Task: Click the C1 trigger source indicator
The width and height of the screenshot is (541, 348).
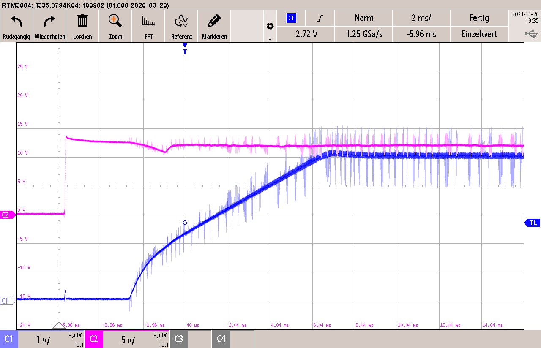Action: (x=291, y=18)
